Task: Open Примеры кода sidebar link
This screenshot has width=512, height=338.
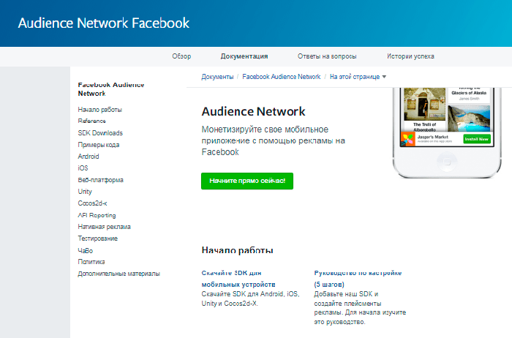Action: tap(99, 145)
